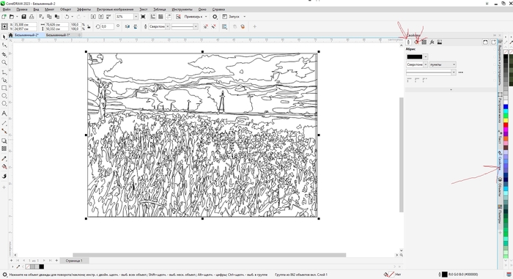Toggle show grid button
Viewport: 513px width, 279px height.
pyautogui.click(x=160, y=16)
